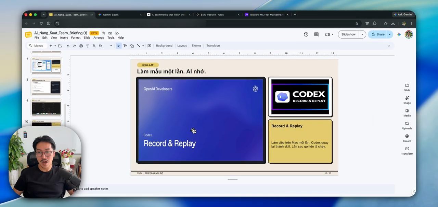Select the slide title 'Làm mẫu một lần. AI nhớ.'
Viewport: 438px width, 207px height.
[171, 71]
